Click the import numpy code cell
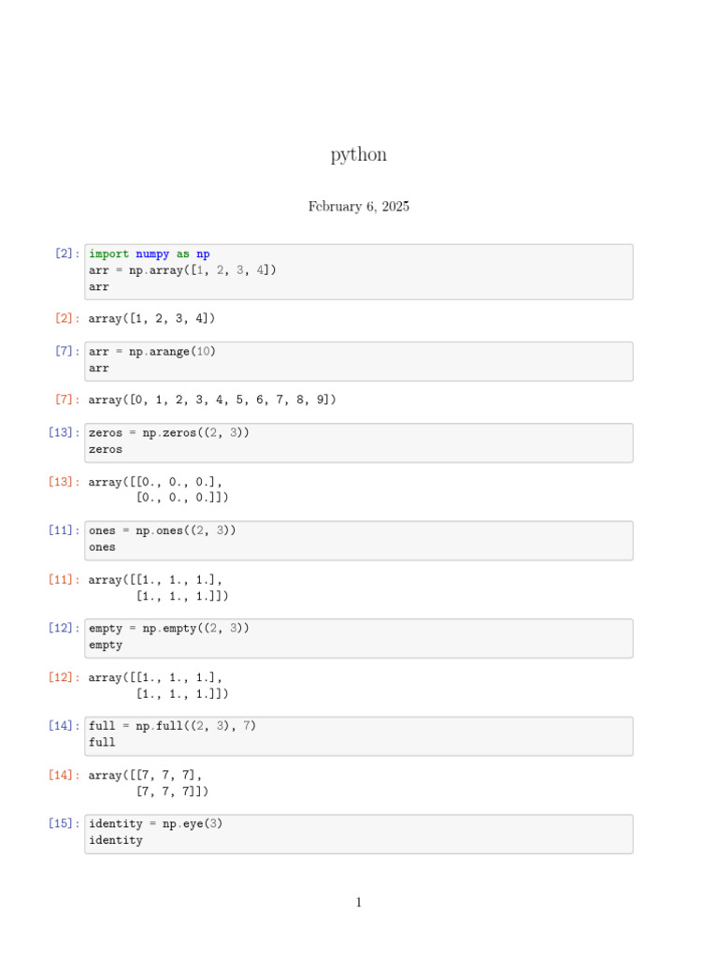The image size is (718, 958). coord(358,271)
